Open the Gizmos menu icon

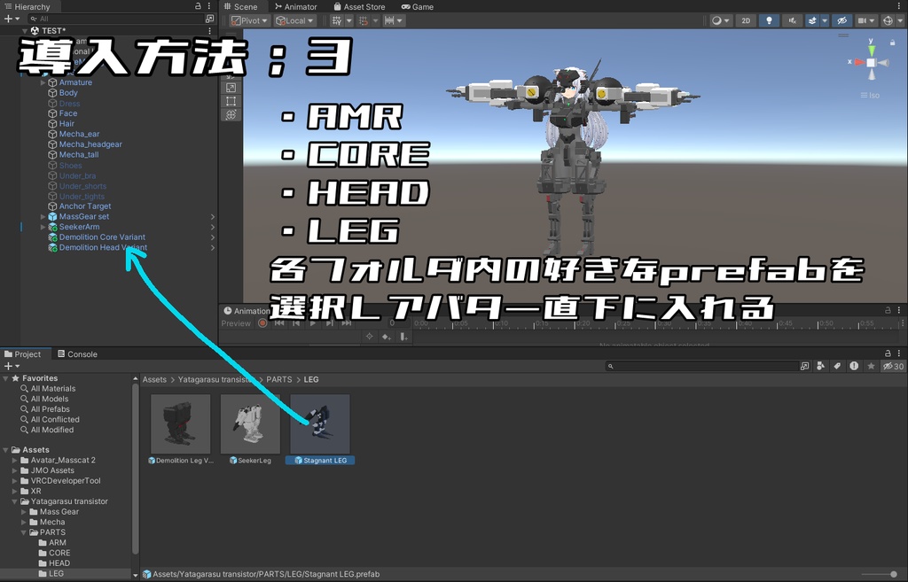tap(888, 21)
